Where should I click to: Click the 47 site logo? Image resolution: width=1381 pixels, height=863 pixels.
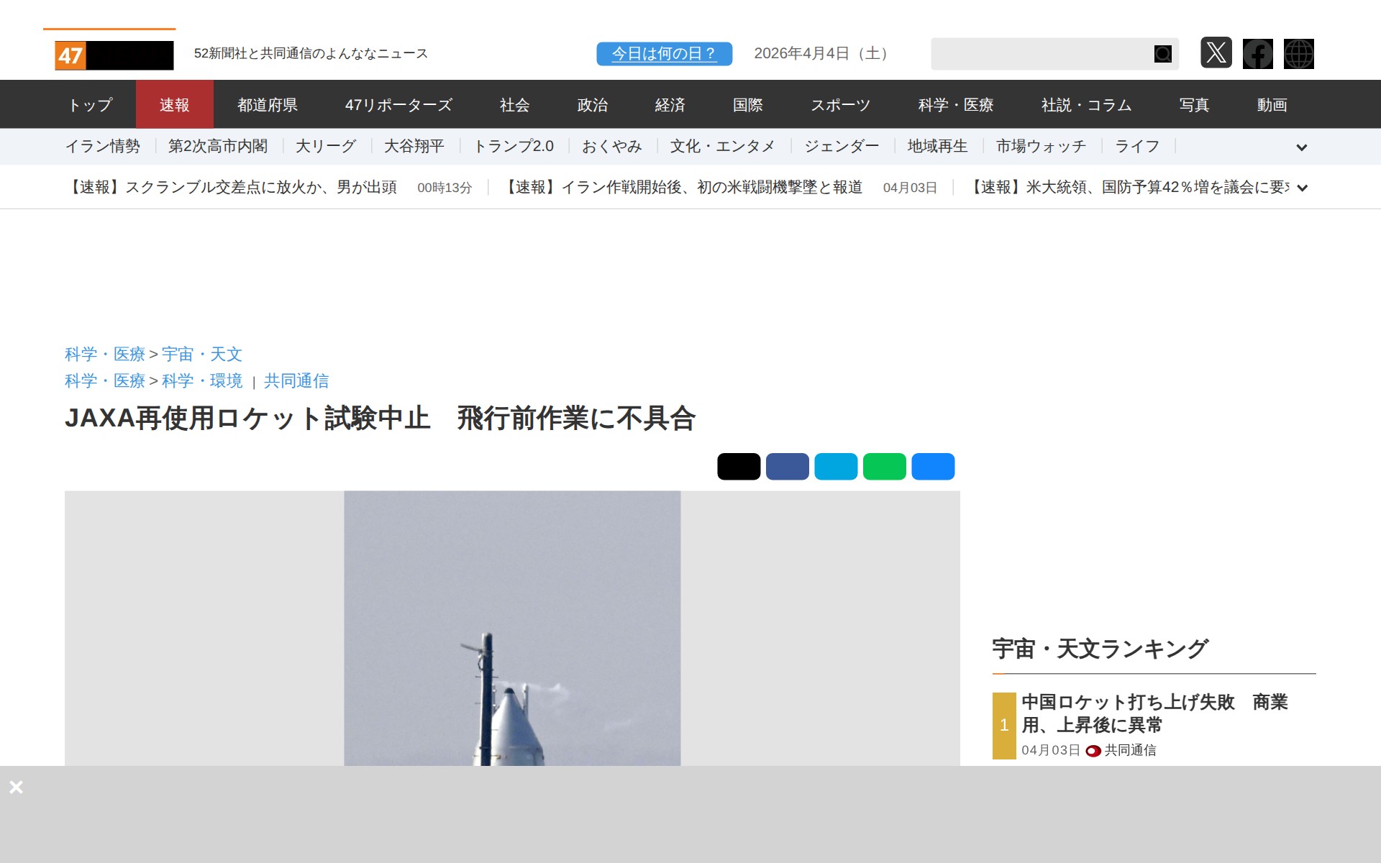(x=114, y=55)
